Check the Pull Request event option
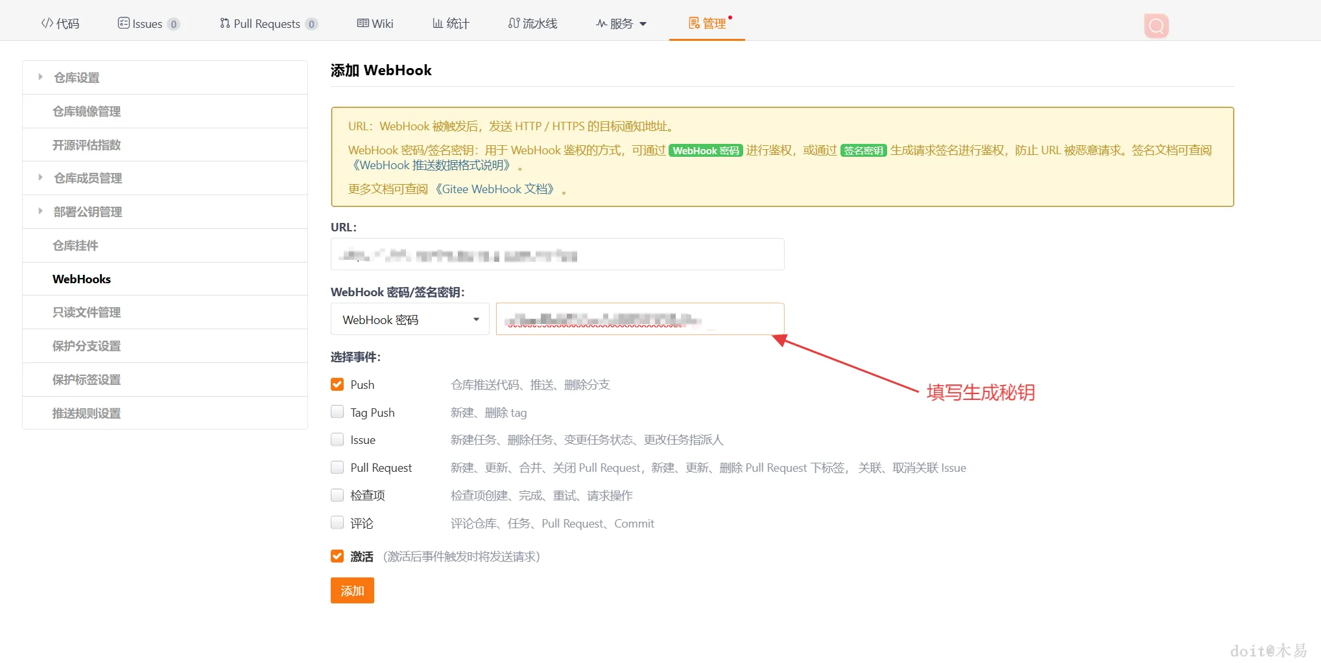 (337, 467)
